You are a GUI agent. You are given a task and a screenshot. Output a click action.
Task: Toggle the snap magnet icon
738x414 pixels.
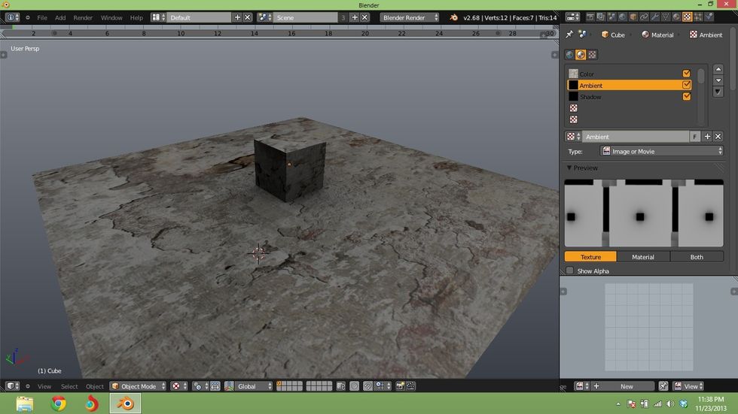pyautogui.click(x=367, y=386)
